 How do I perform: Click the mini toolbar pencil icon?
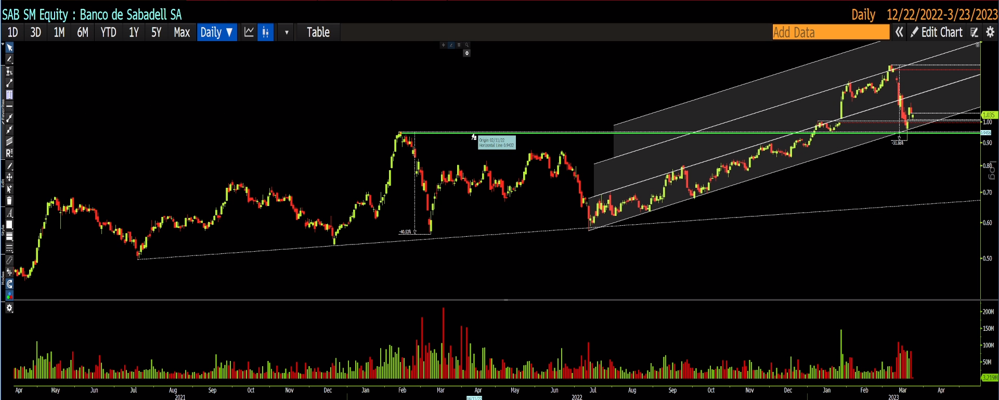point(451,45)
